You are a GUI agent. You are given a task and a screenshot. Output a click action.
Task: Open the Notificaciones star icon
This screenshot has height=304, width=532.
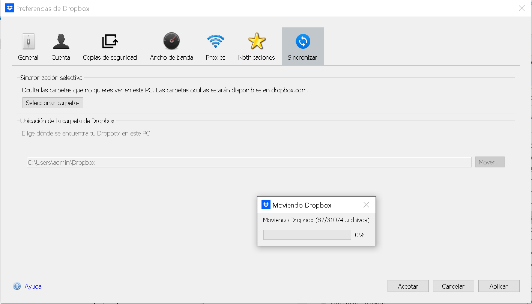pos(257,41)
